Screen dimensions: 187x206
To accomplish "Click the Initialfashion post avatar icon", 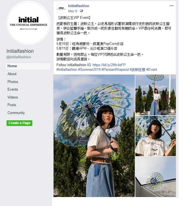I will pos(61,9).
